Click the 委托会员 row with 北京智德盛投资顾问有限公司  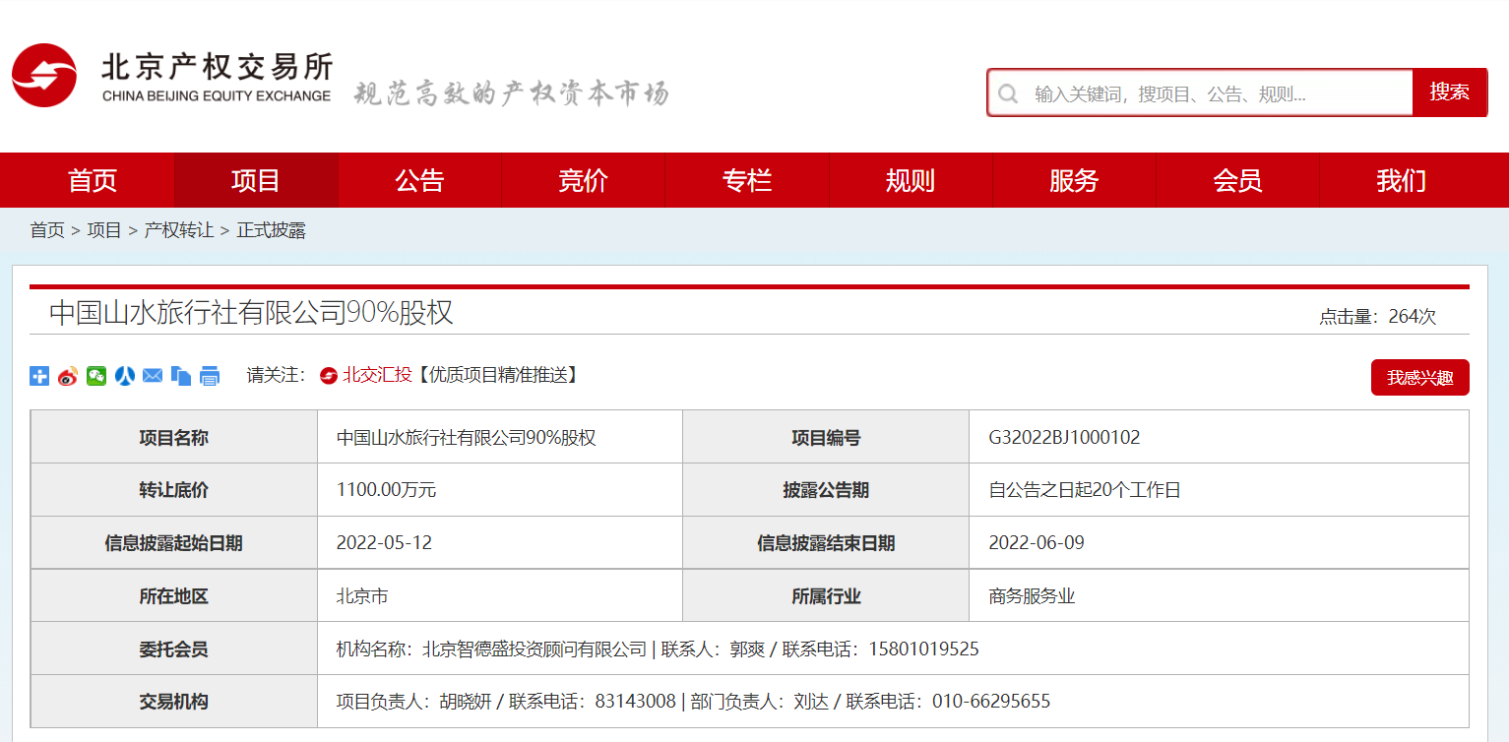[x=893, y=649]
